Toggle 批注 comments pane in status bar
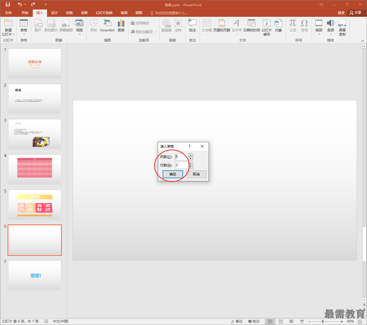The width and height of the screenshot is (367, 325). [254, 321]
